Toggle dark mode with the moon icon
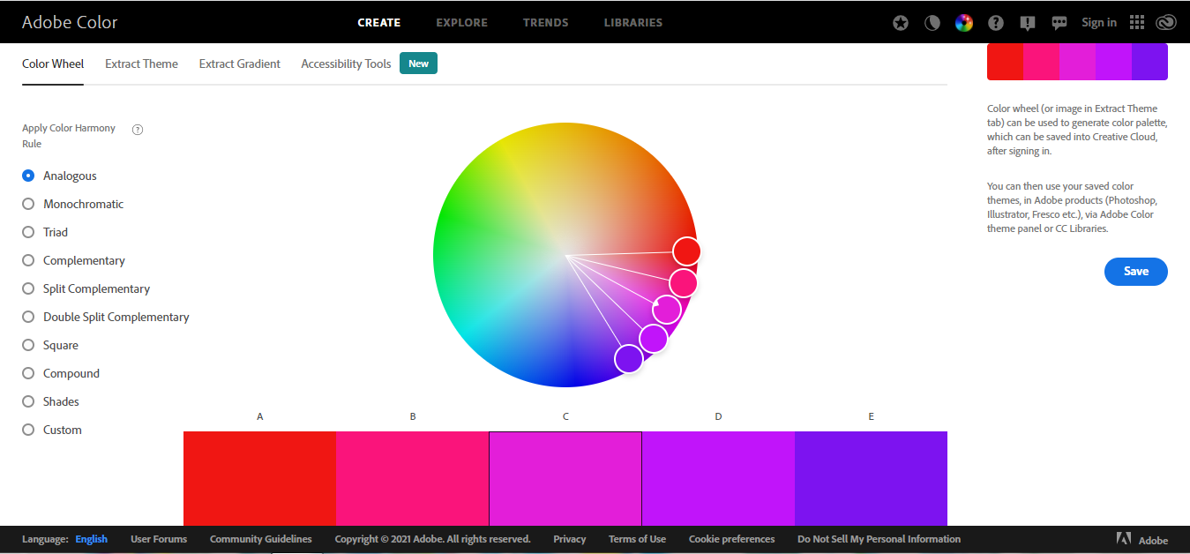This screenshot has height=554, width=1190. pos(932,23)
